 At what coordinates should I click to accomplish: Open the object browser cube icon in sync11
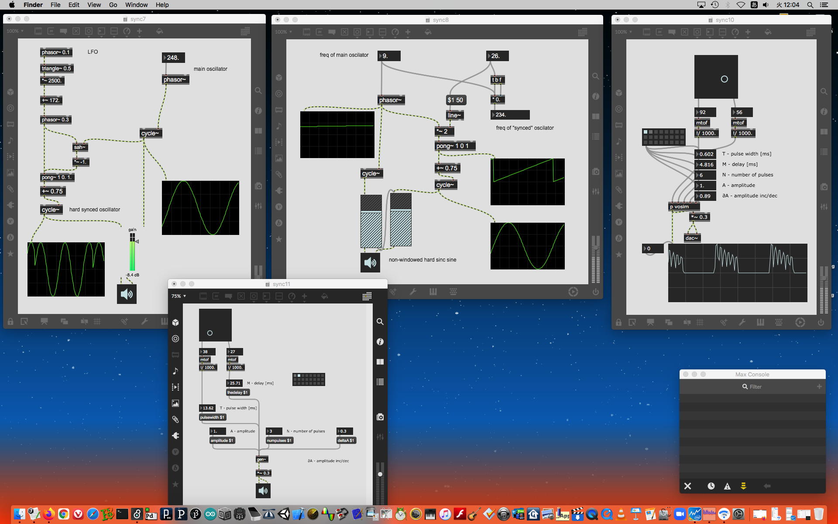175,322
